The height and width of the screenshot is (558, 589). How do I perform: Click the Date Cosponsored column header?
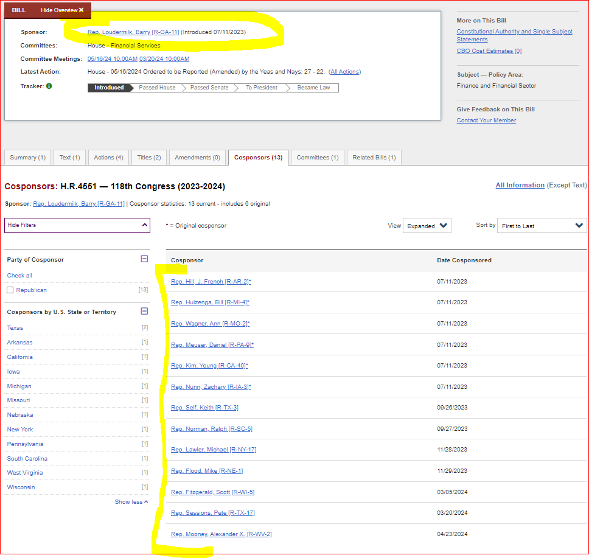(464, 260)
